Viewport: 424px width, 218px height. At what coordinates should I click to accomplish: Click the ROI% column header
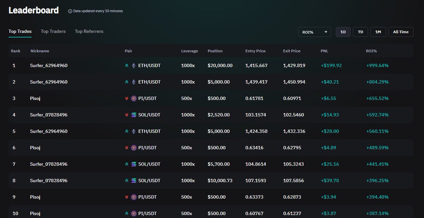[x=371, y=51]
